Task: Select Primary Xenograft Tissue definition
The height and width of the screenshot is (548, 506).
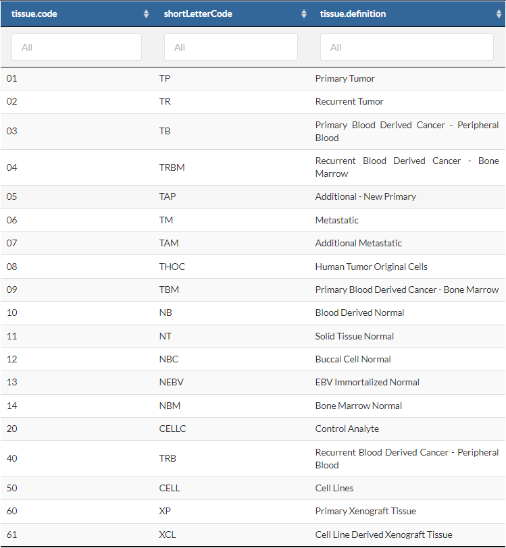Action: 365,512
